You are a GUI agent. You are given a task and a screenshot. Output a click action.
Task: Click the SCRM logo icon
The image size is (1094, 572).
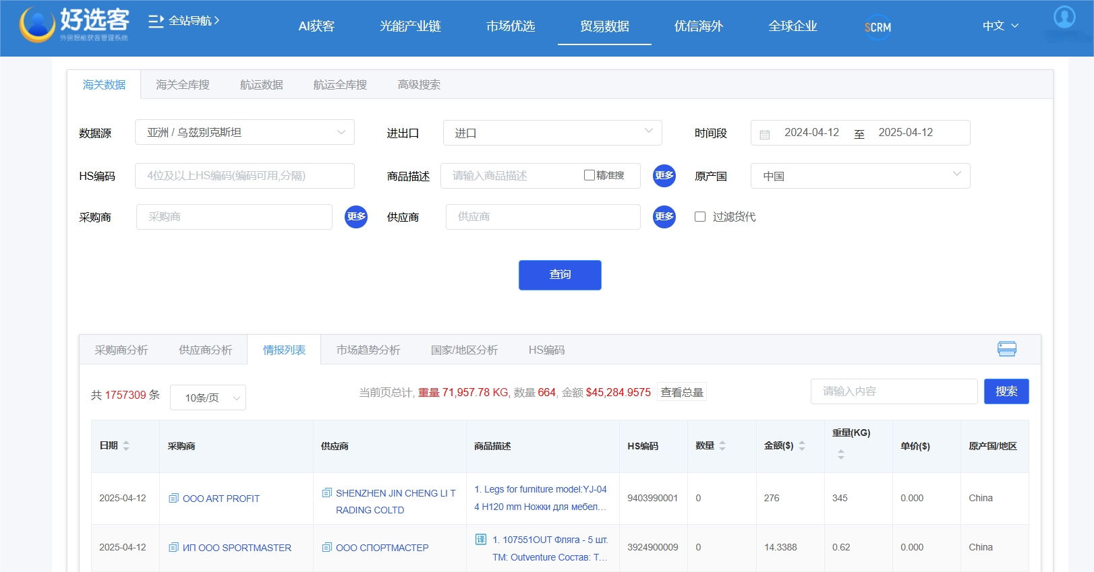[x=877, y=27]
